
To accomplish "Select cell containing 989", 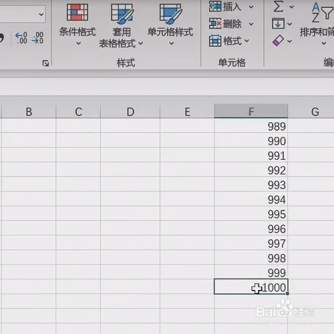I will pyautogui.click(x=251, y=126).
